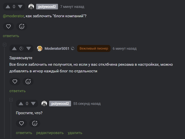Collapse the "Простите, что?" reply
The height and width of the screenshot is (139, 185).
[x=11, y=100]
